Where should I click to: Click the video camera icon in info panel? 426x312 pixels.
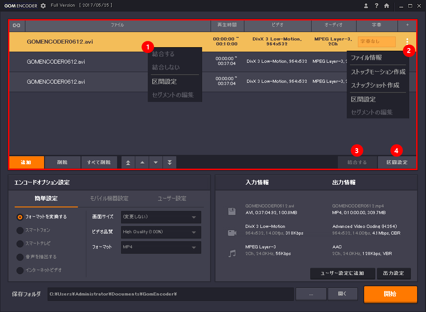232,233
